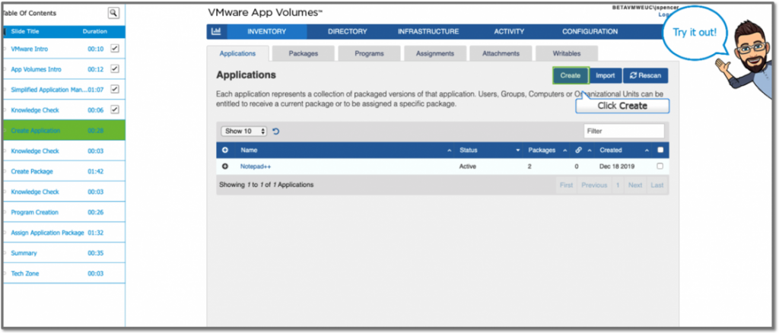Open the Notepad++ application link
The image size is (779, 333).
click(256, 166)
